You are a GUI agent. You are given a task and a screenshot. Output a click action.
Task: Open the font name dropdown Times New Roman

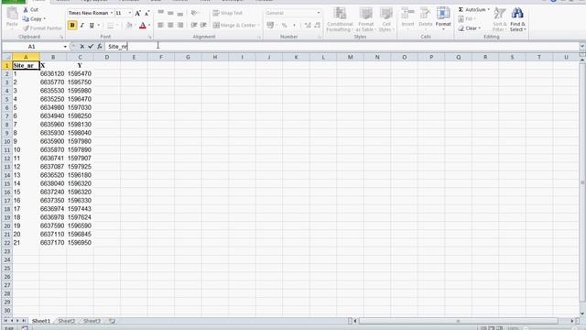click(112, 13)
